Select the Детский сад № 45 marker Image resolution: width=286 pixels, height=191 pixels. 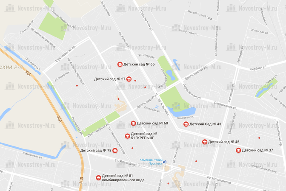pos(205,142)
